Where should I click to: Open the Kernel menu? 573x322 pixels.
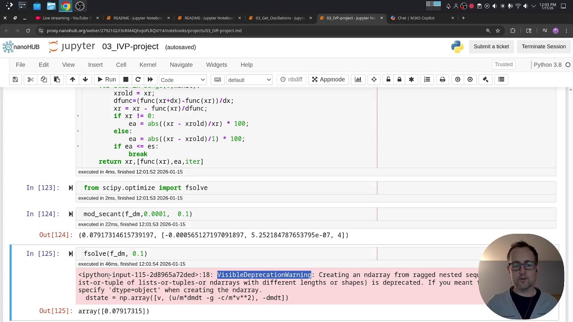(148, 65)
